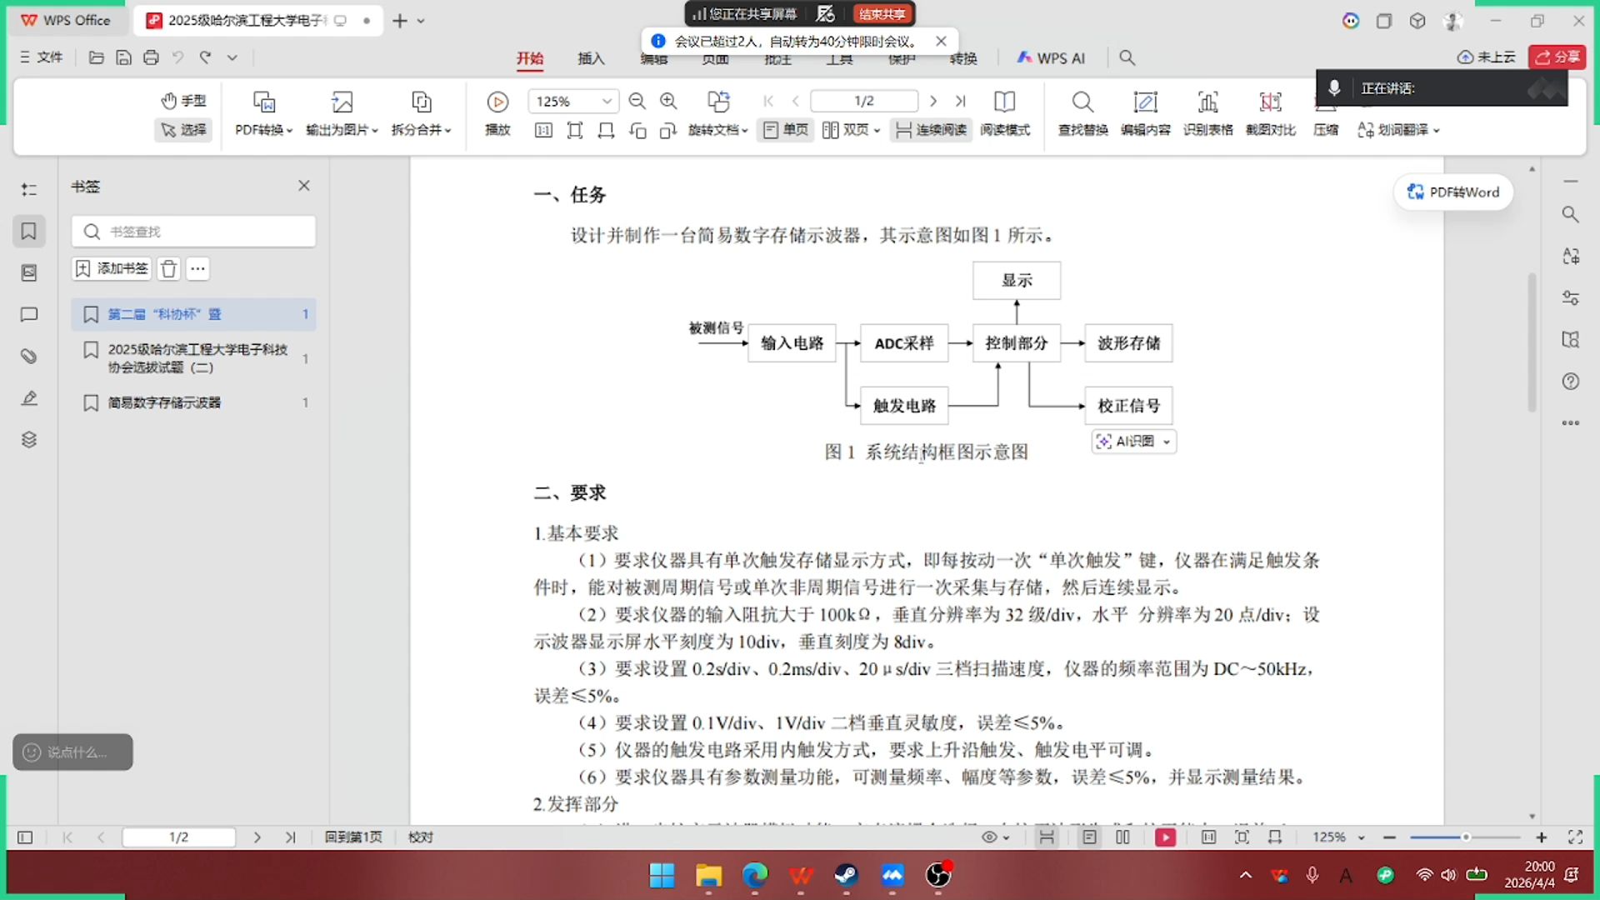The width and height of the screenshot is (1600, 900).
Task: Click status bar zoom in plus
Action: coord(1542,837)
